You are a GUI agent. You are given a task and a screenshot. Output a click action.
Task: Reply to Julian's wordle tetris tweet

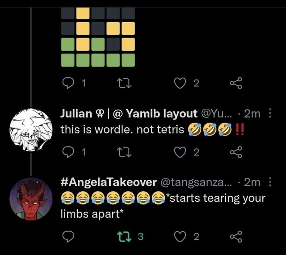(68, 153)
